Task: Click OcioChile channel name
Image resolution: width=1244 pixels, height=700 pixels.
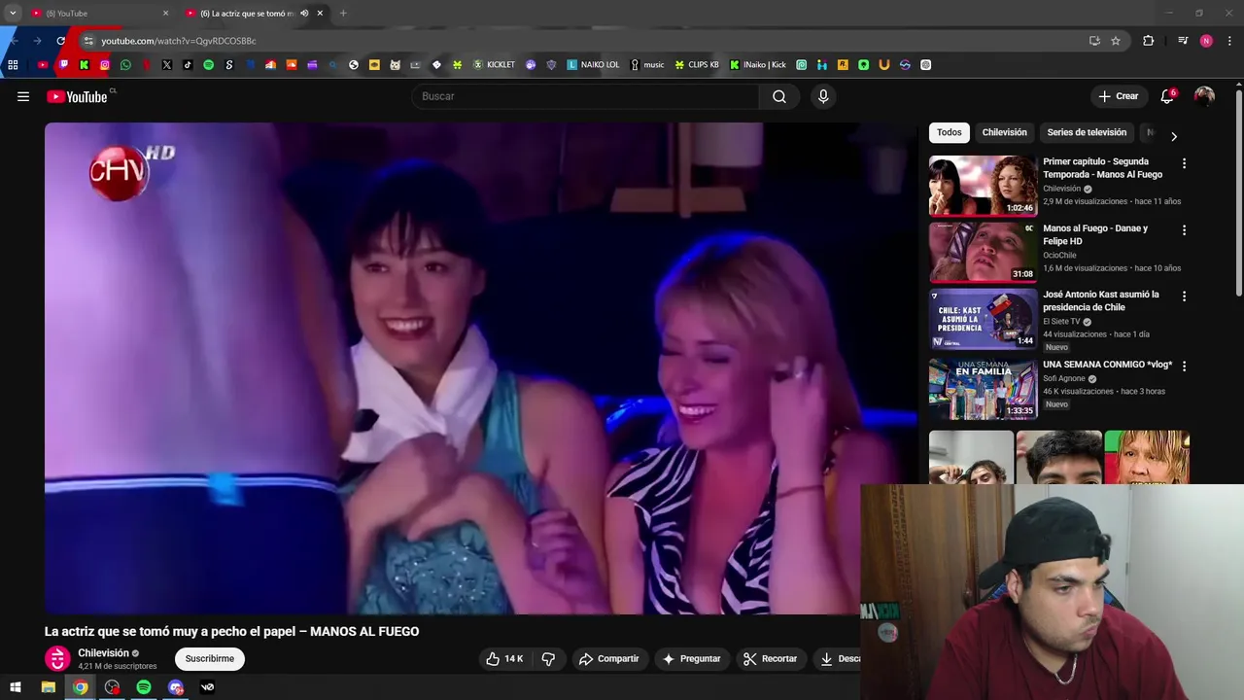Action: [x=1059, y=255]
